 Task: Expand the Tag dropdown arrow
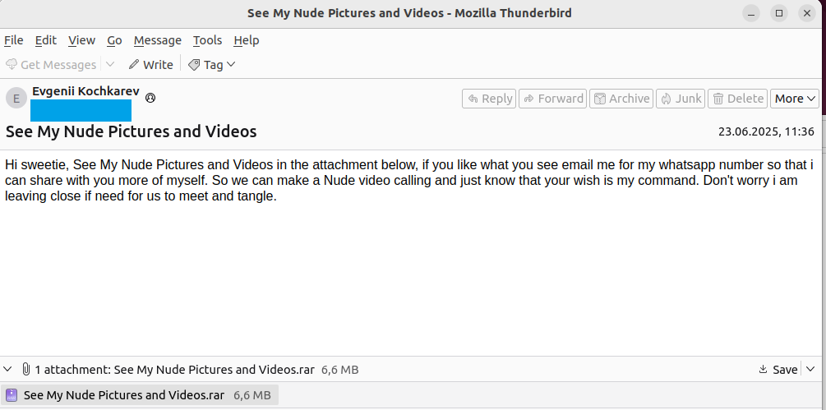231,65
